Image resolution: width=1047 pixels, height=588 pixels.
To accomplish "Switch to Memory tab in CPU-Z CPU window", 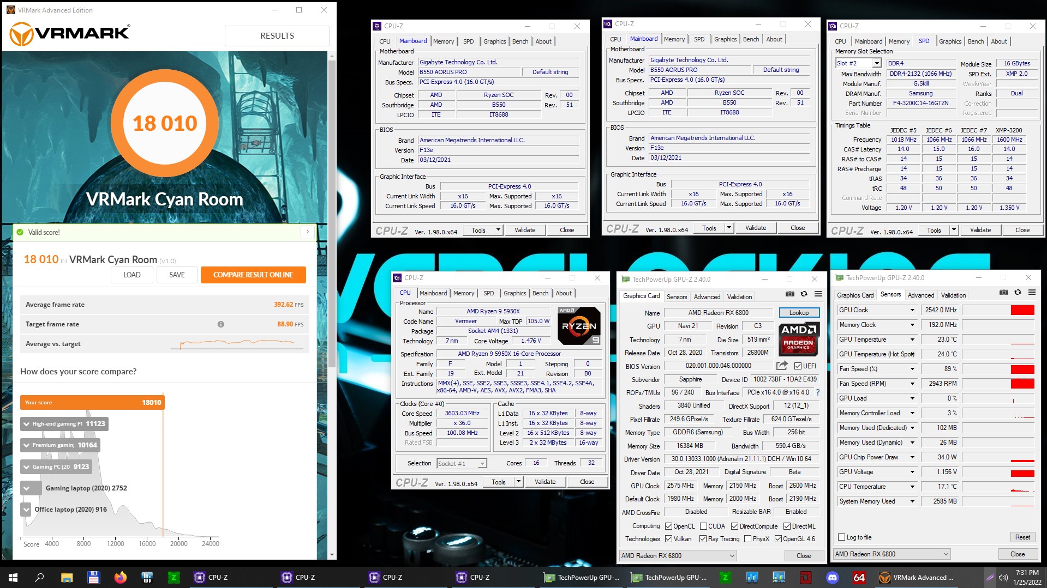I will [x=464, y=293].
